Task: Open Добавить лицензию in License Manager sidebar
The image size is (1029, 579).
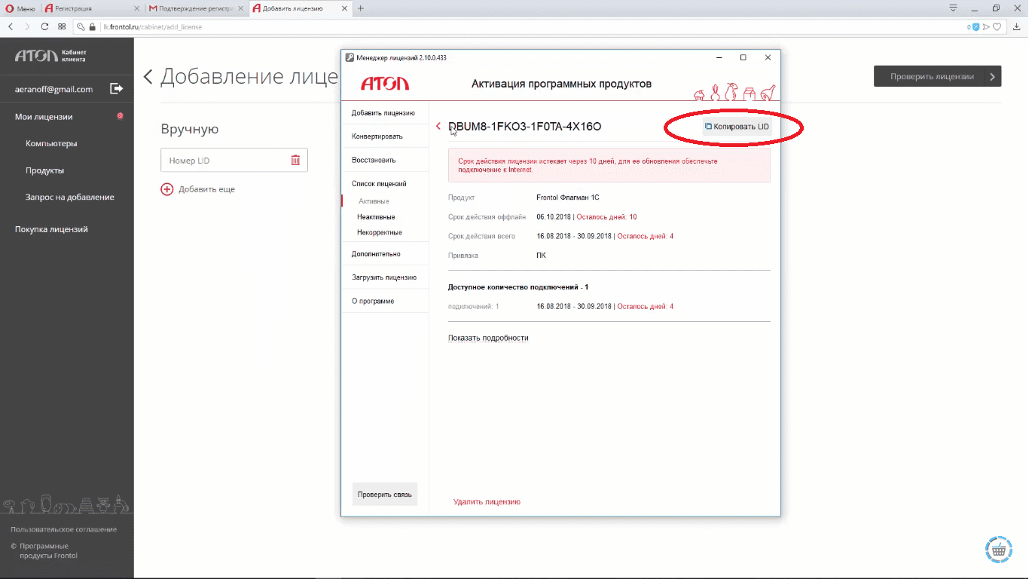Action: click(383, 113)
